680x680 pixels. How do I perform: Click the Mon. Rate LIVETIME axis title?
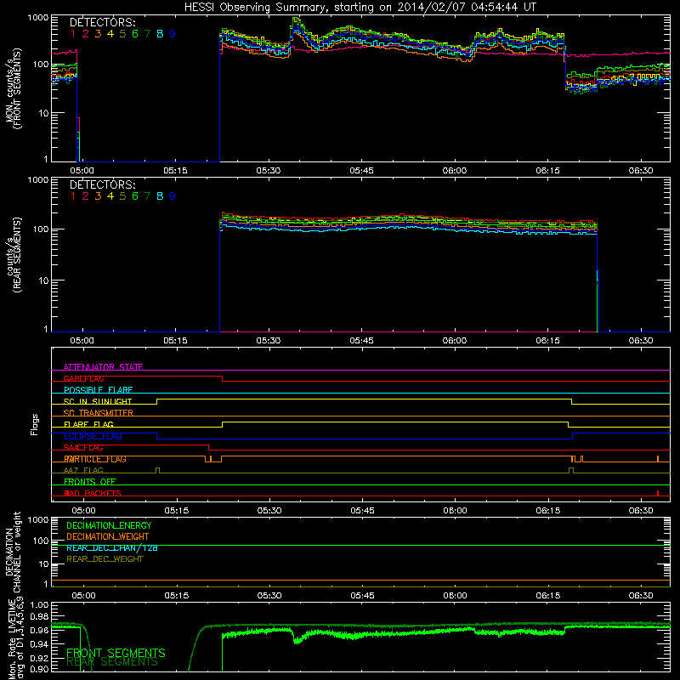point(15,637)
